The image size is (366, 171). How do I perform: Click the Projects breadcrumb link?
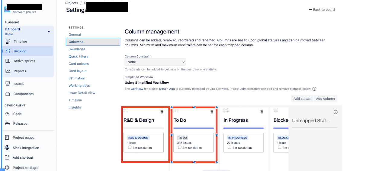72,3
